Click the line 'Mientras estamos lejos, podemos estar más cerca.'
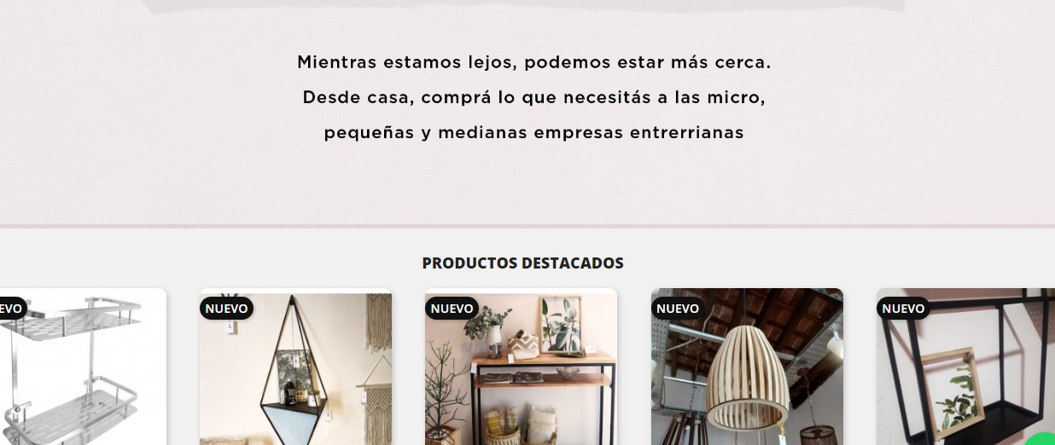The image size is (1055, 445). (534, 62)
